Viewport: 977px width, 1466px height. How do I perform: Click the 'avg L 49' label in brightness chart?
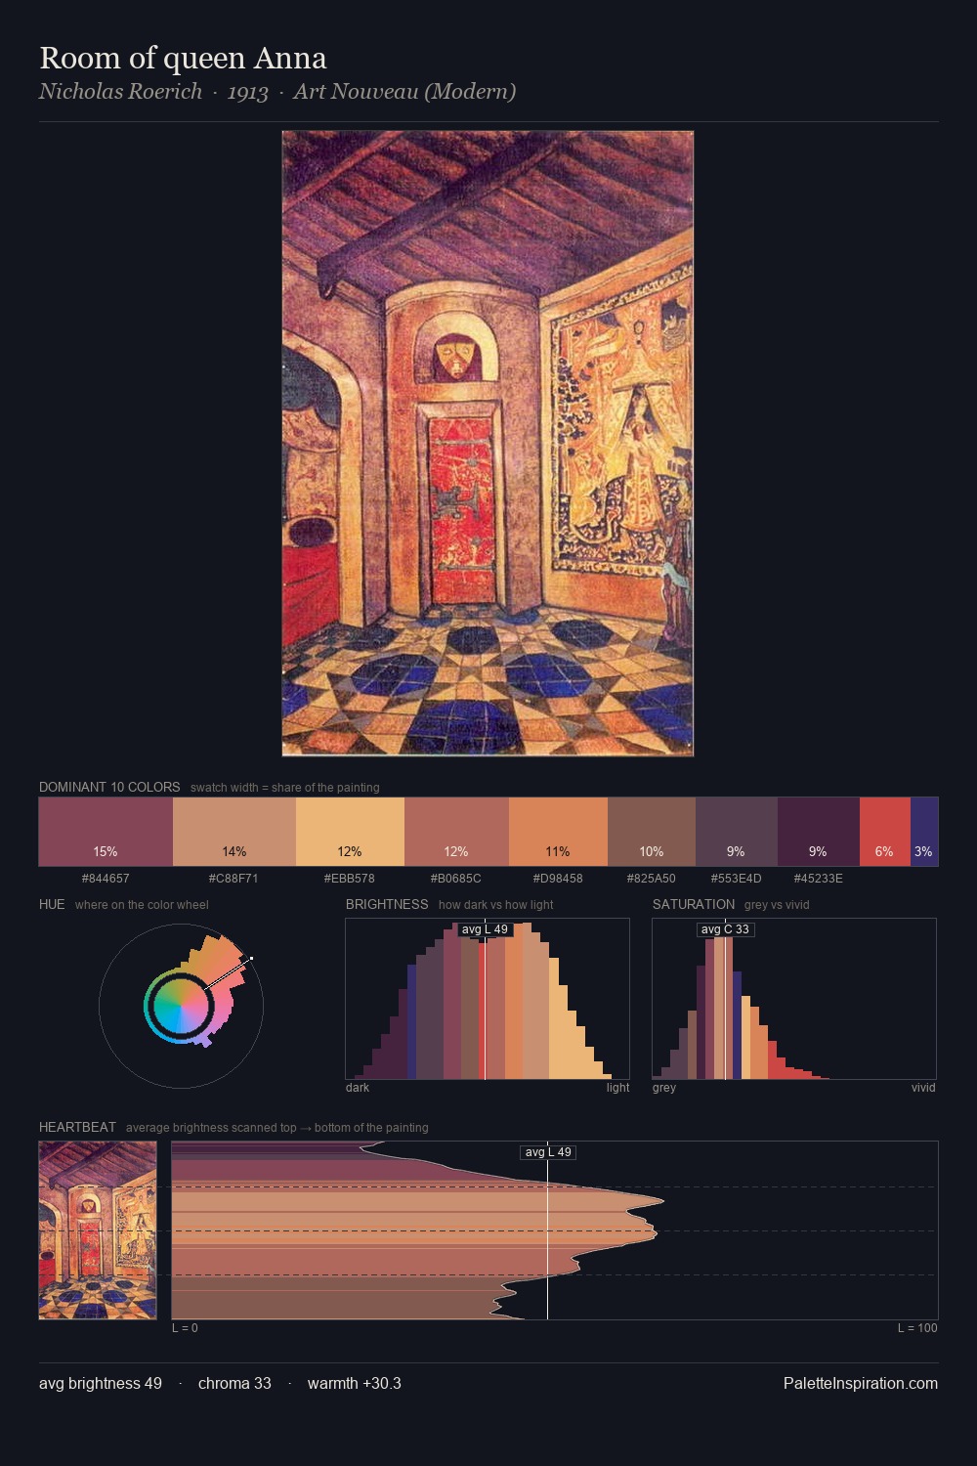coord(485,929)
